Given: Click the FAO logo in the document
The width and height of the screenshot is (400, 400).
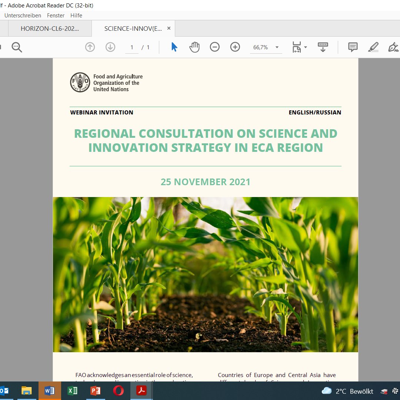Looking at the screenshot, I should pyautogui.click(x=80, y=82).
